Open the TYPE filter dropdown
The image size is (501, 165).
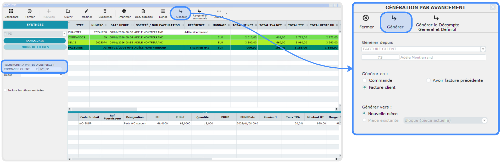[x=64, y=34]
